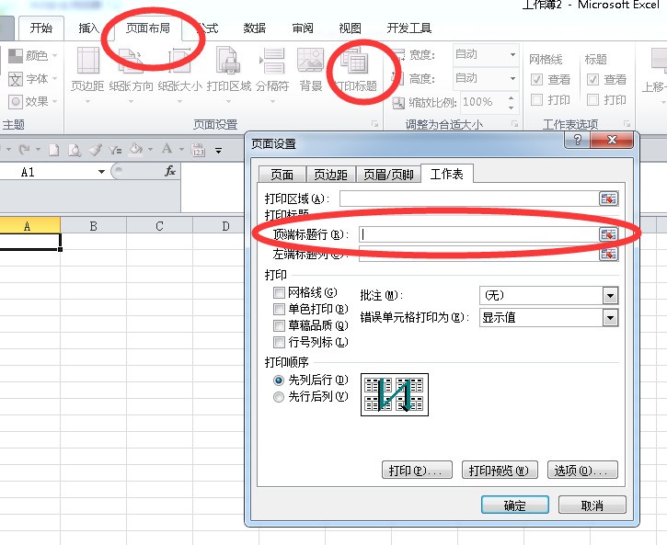The height and width of the screenshot is (545, 667).
Task: Open Print Preview magnifier icon in toolbar
Action: tap(75, 150)
